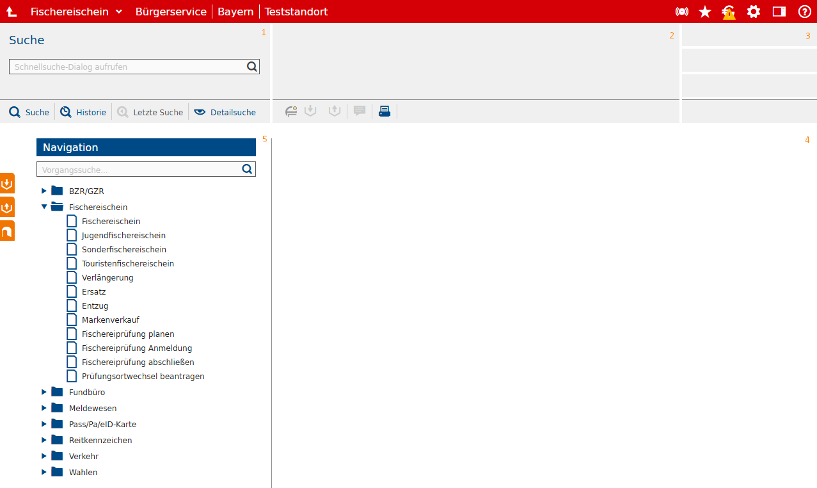Click the broadcast signal icon in header

click(682, 12)
